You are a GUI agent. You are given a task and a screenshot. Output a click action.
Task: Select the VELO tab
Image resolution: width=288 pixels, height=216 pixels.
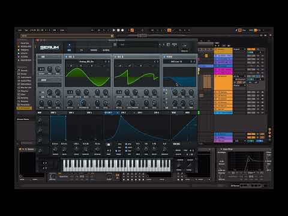[x=173, y=113]
